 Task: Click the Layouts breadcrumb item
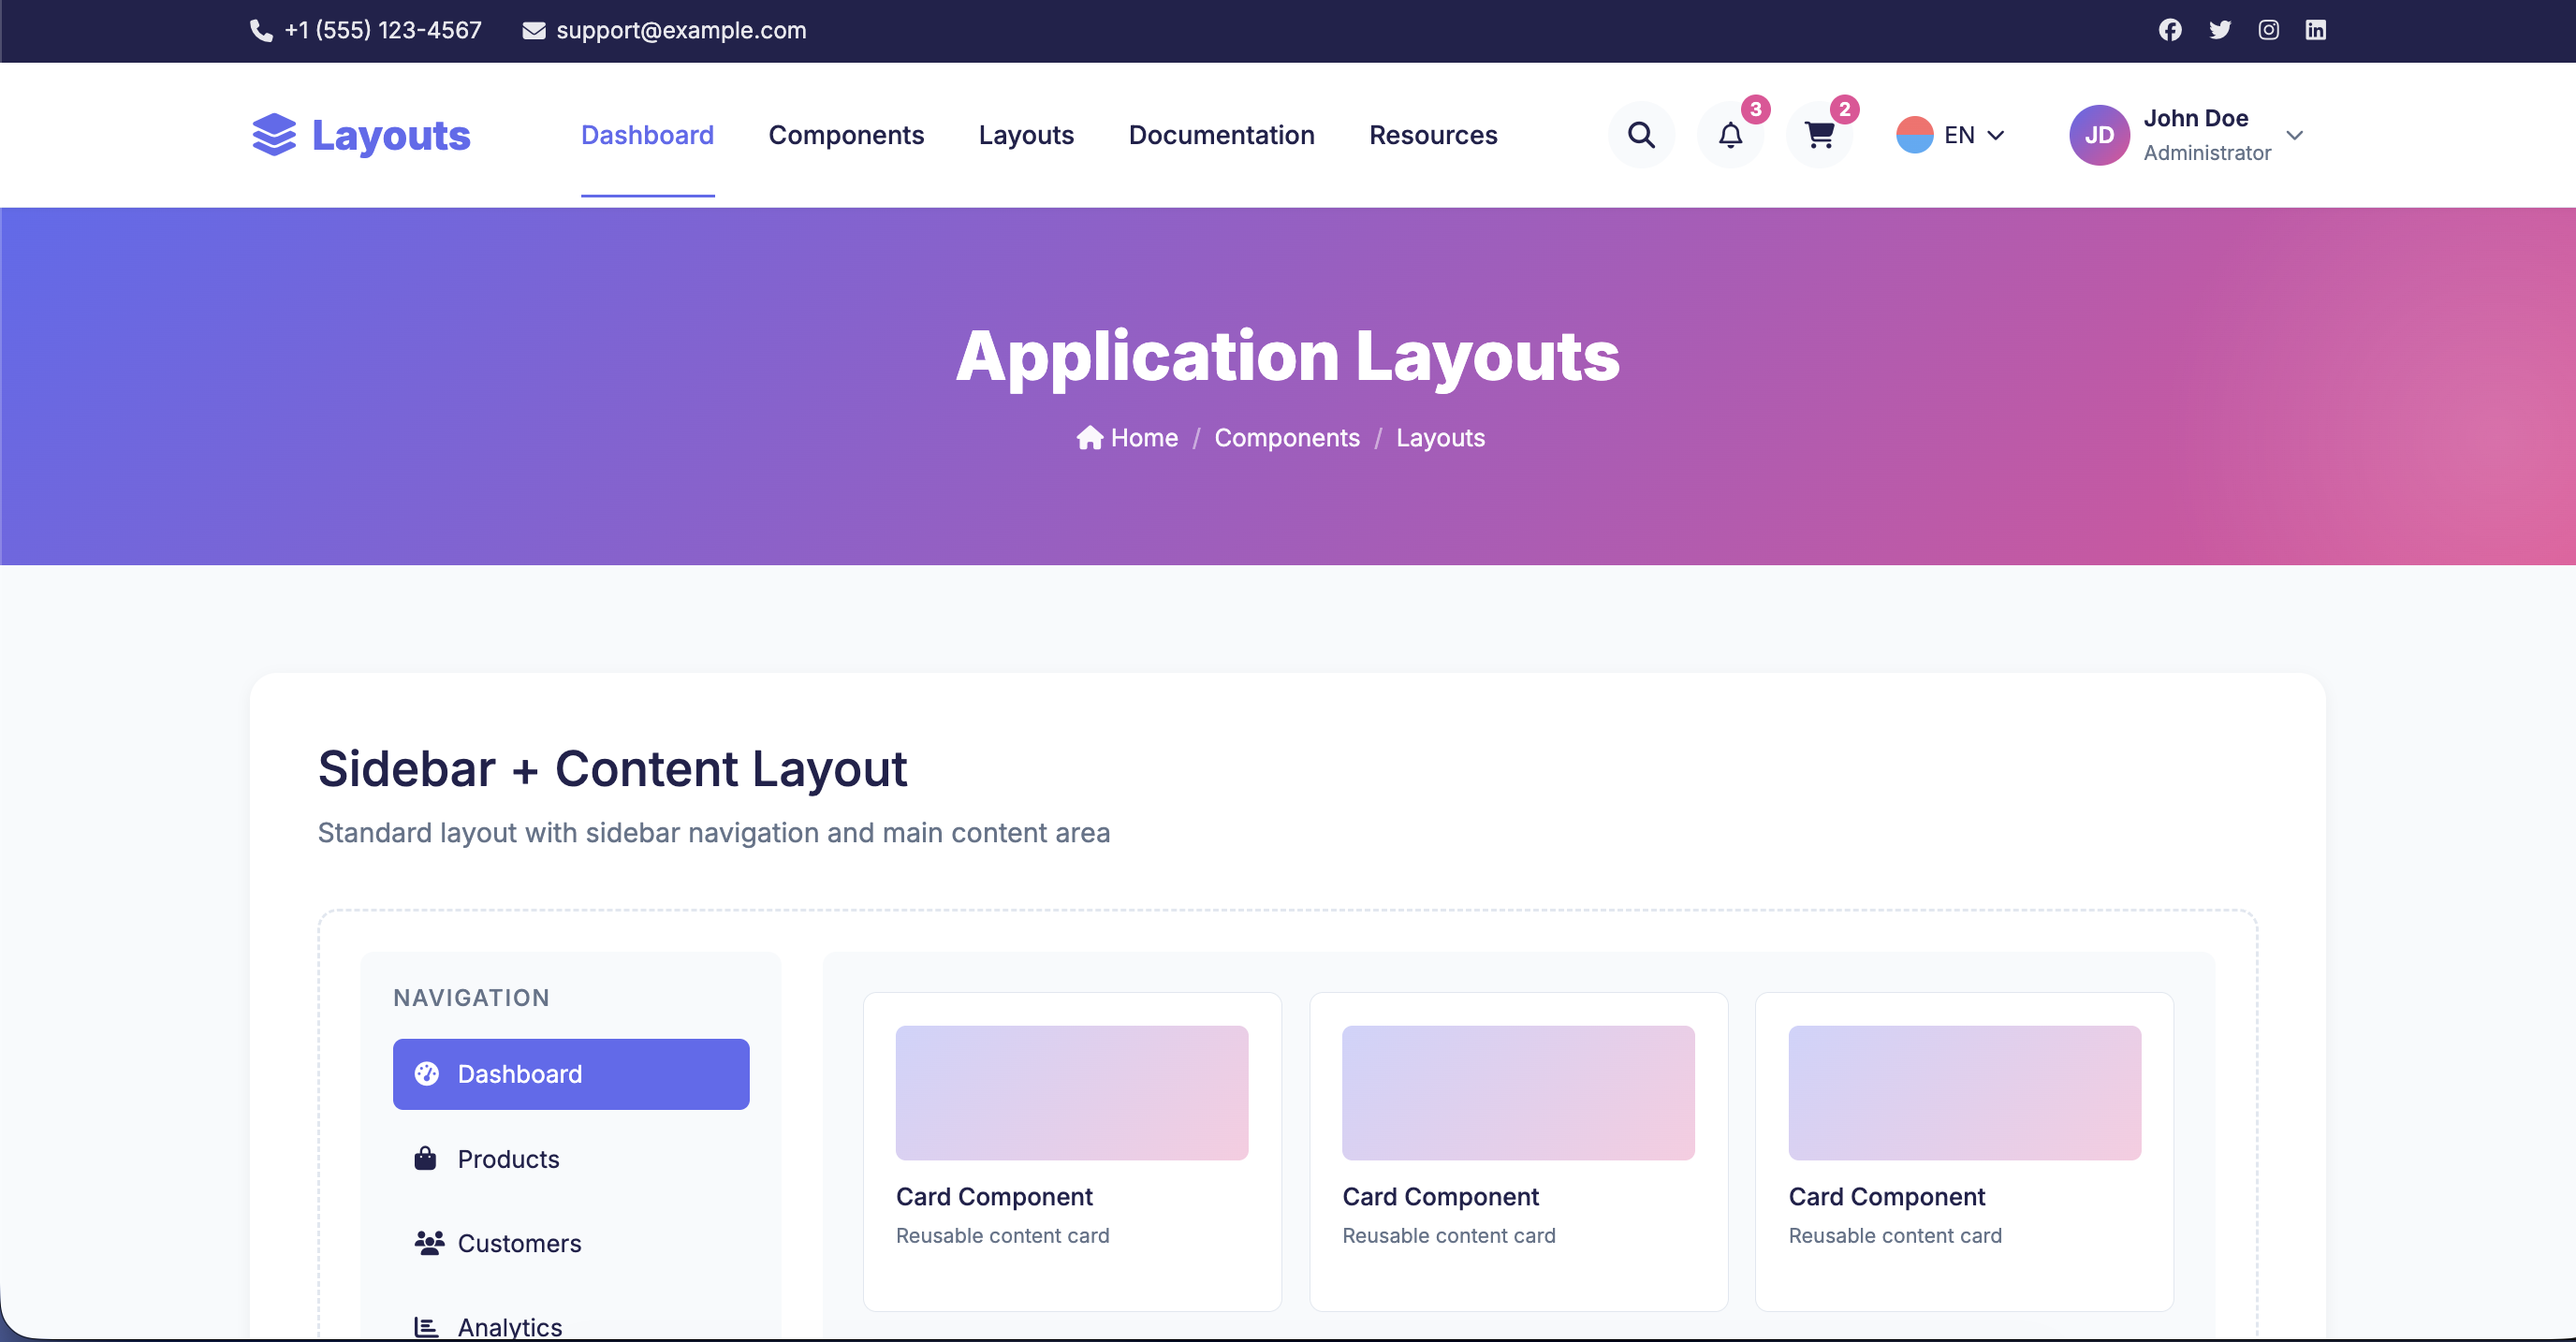1440,438
